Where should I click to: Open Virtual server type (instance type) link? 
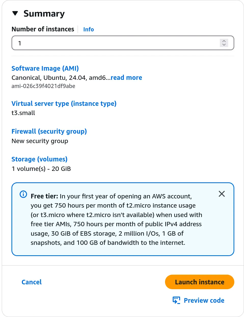[64, 104]
